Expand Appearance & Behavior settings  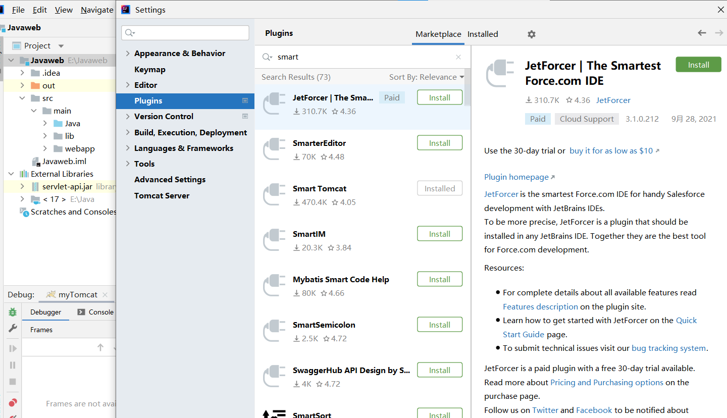tap(127, 54)
